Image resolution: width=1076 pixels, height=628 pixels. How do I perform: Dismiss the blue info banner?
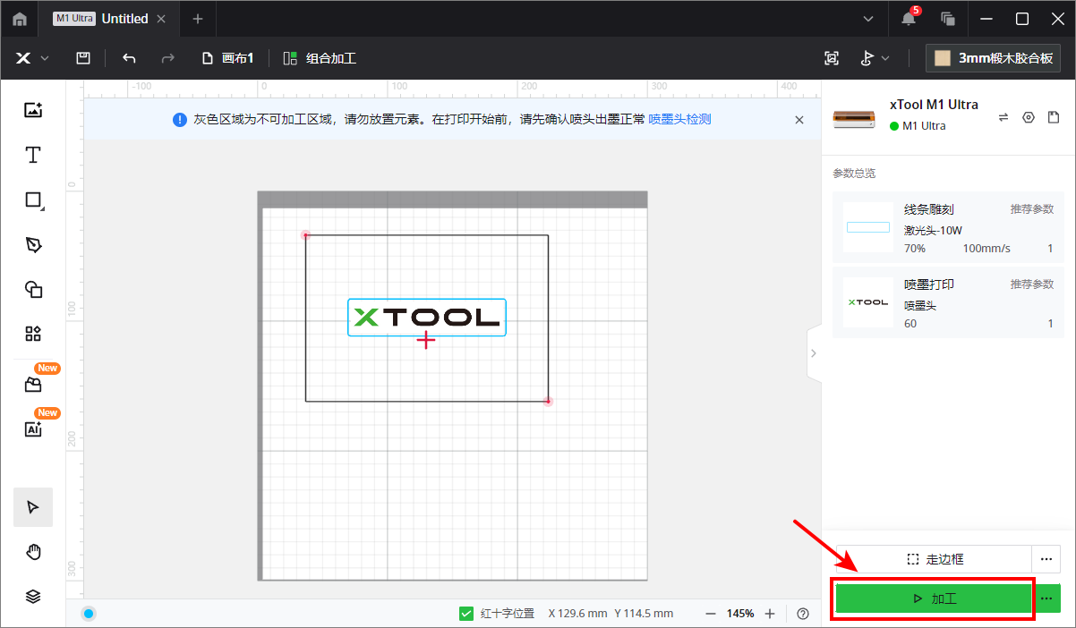[799, 119]
